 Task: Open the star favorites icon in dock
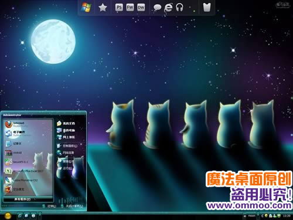[103, 8]
